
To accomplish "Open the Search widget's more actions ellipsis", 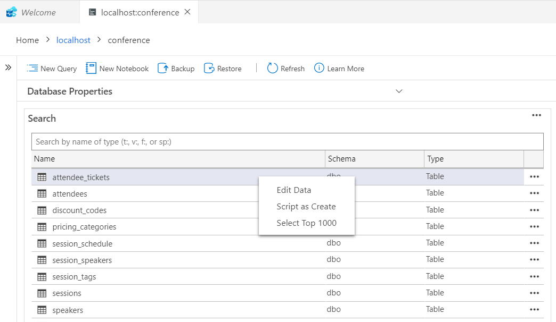I will tap(536, 115).
